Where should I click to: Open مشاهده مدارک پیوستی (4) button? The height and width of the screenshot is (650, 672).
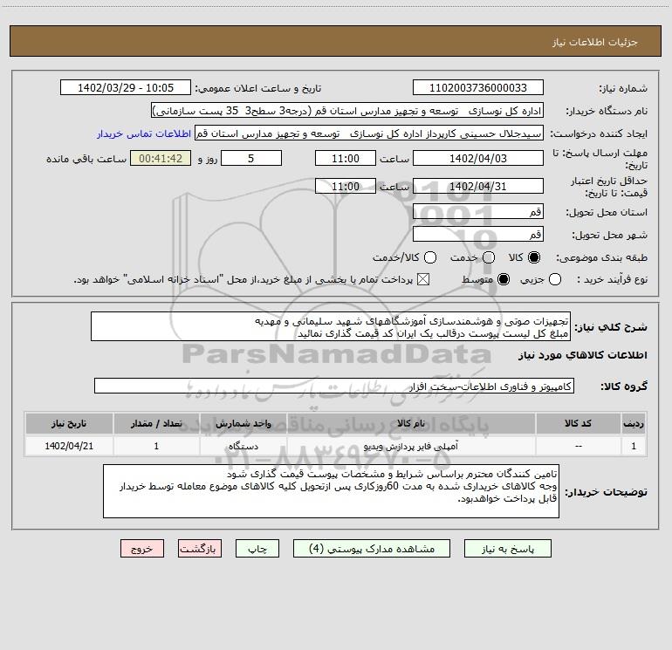click(x=372, y=549)
